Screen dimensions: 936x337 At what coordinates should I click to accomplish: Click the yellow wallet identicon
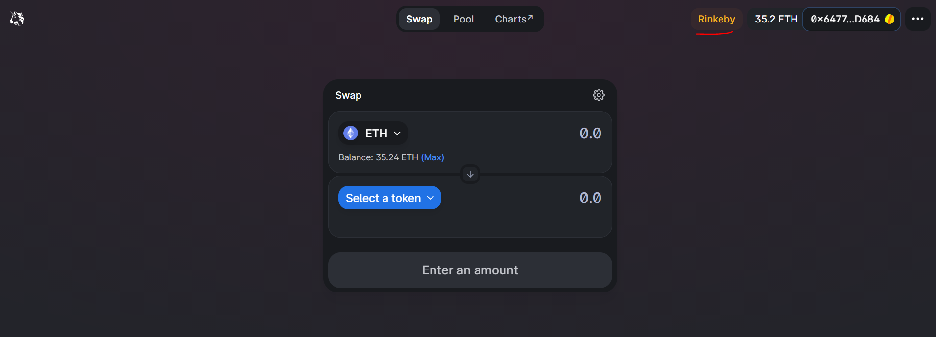click(889, 19)
